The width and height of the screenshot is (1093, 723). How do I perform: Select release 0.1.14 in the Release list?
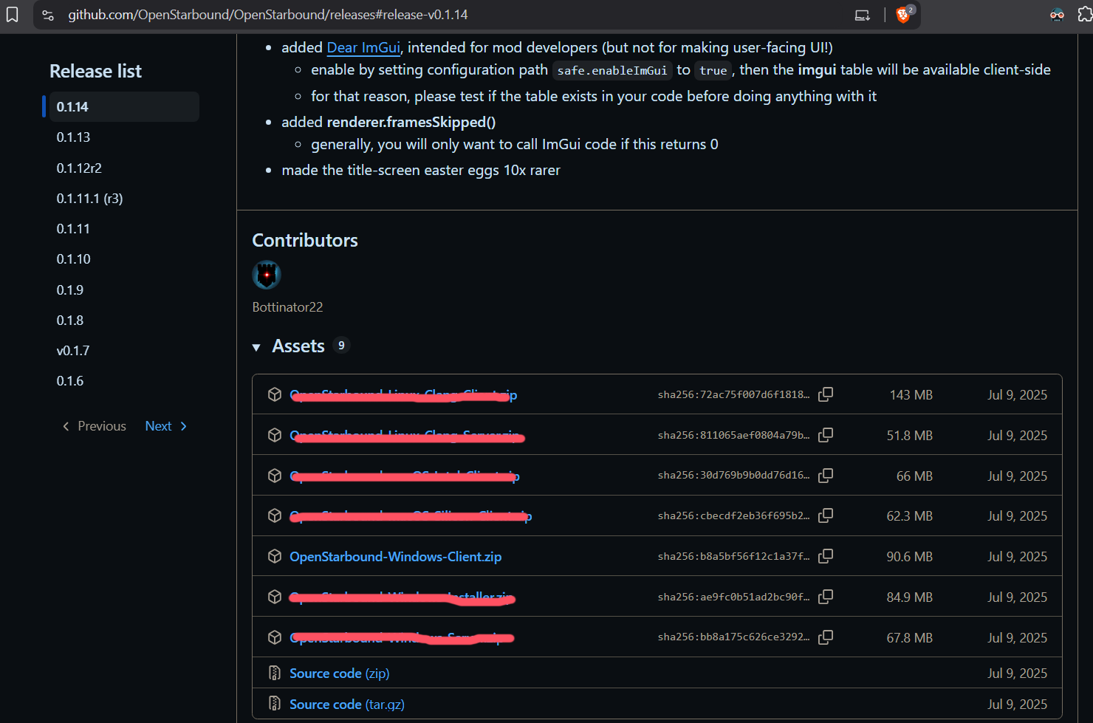coord(124,107)
